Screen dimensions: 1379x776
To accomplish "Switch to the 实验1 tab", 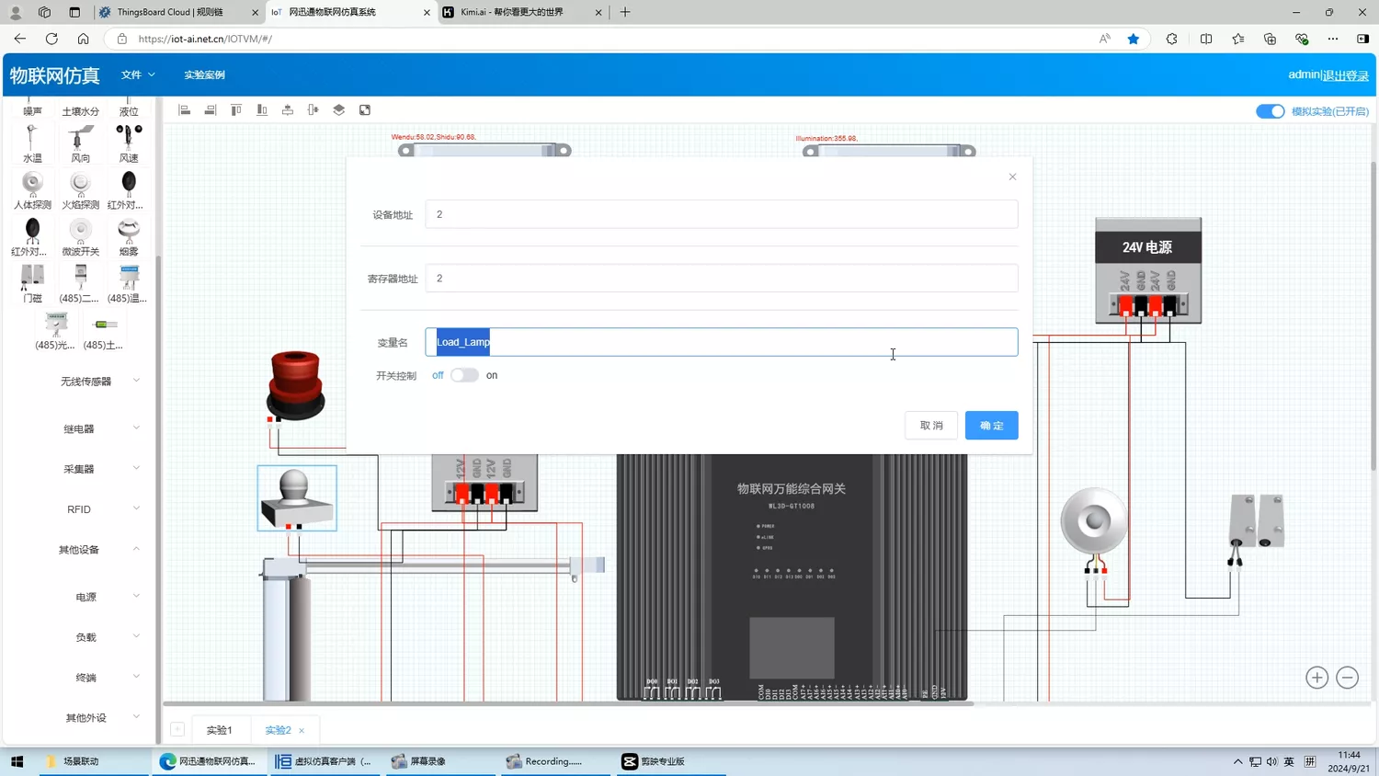I will click(x=219, y=730).
